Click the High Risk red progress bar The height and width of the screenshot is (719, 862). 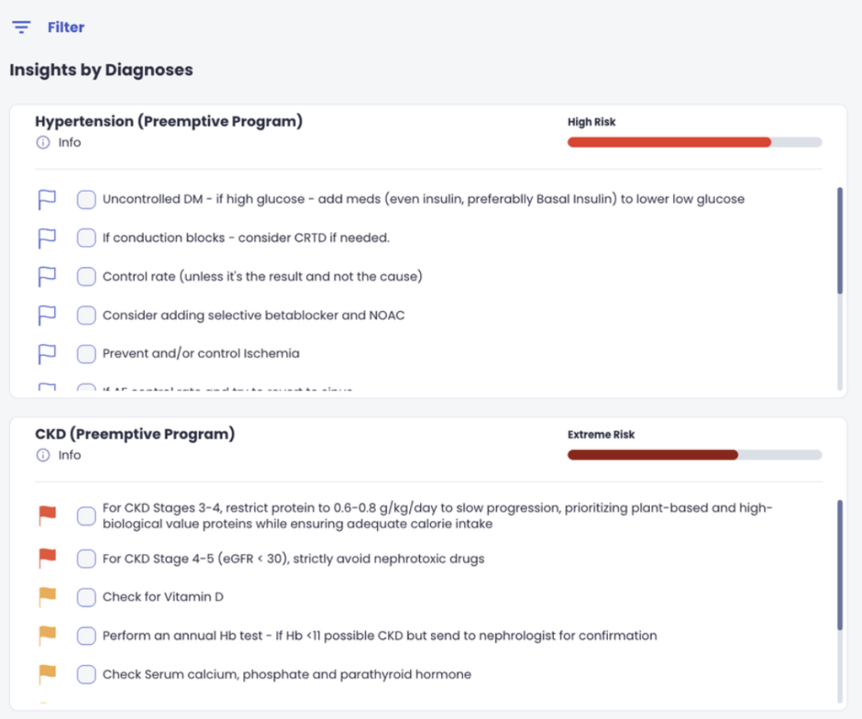coord(669,142)
